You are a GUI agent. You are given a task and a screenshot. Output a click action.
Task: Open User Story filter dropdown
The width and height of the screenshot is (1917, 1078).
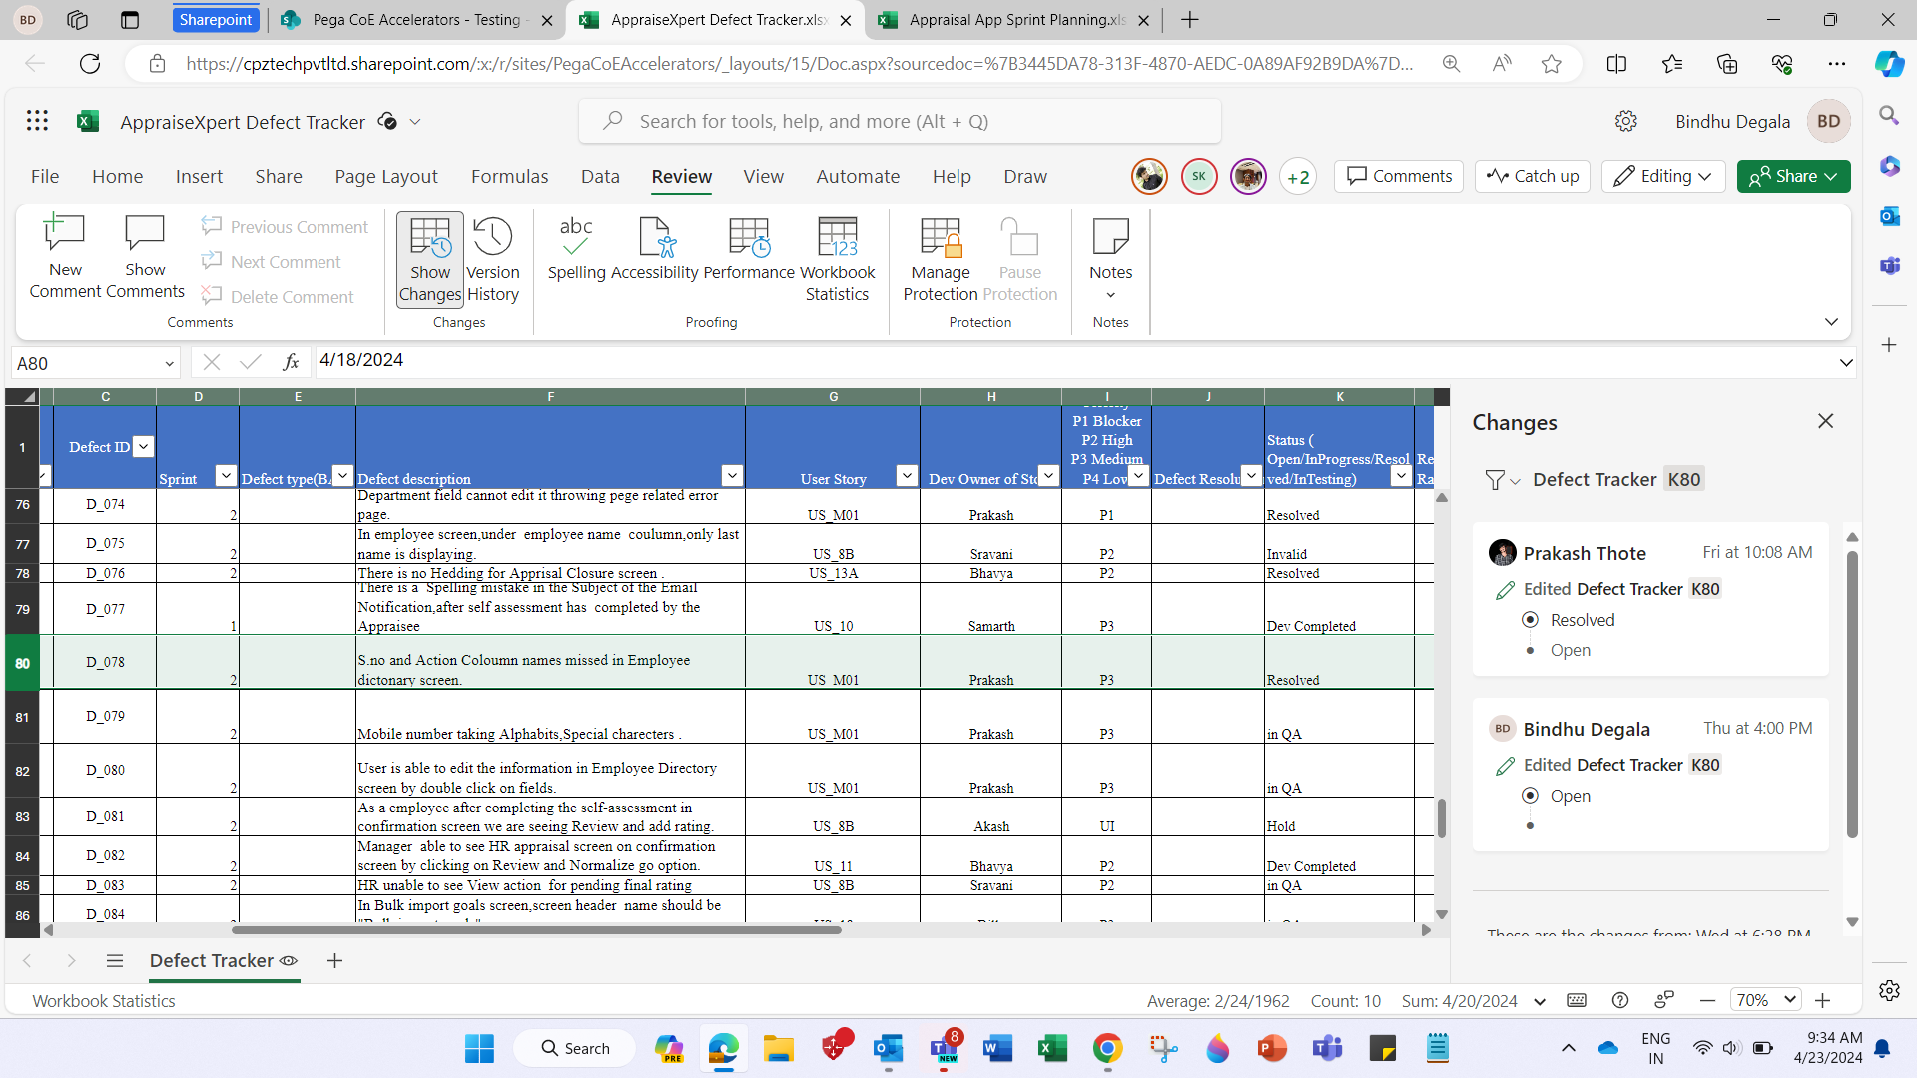pos(907,476)
